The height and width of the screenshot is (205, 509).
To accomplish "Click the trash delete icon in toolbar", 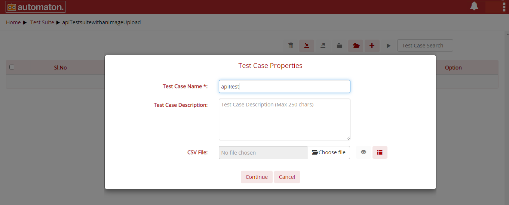I will [291, 46].
